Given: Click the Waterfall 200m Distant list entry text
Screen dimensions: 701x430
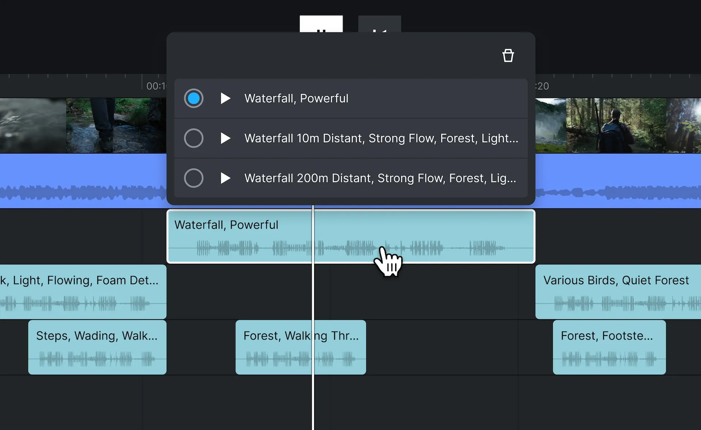Looking at the screenshot, I should [380, 178].
